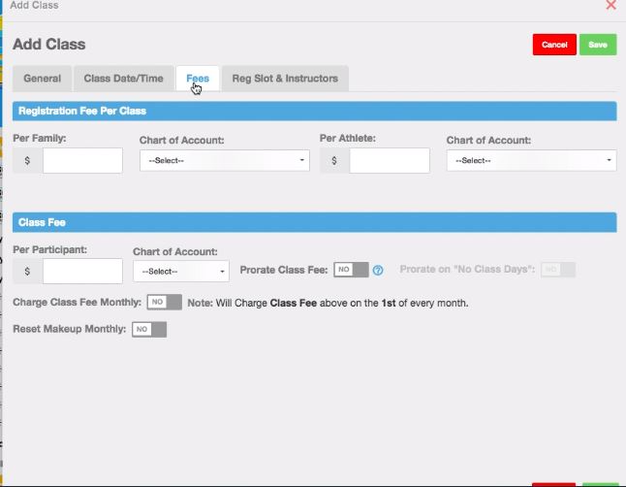Viewport: 626px width, 487px height.
Task: Focus the Per Participant amount field
Action: click(82, 271)
